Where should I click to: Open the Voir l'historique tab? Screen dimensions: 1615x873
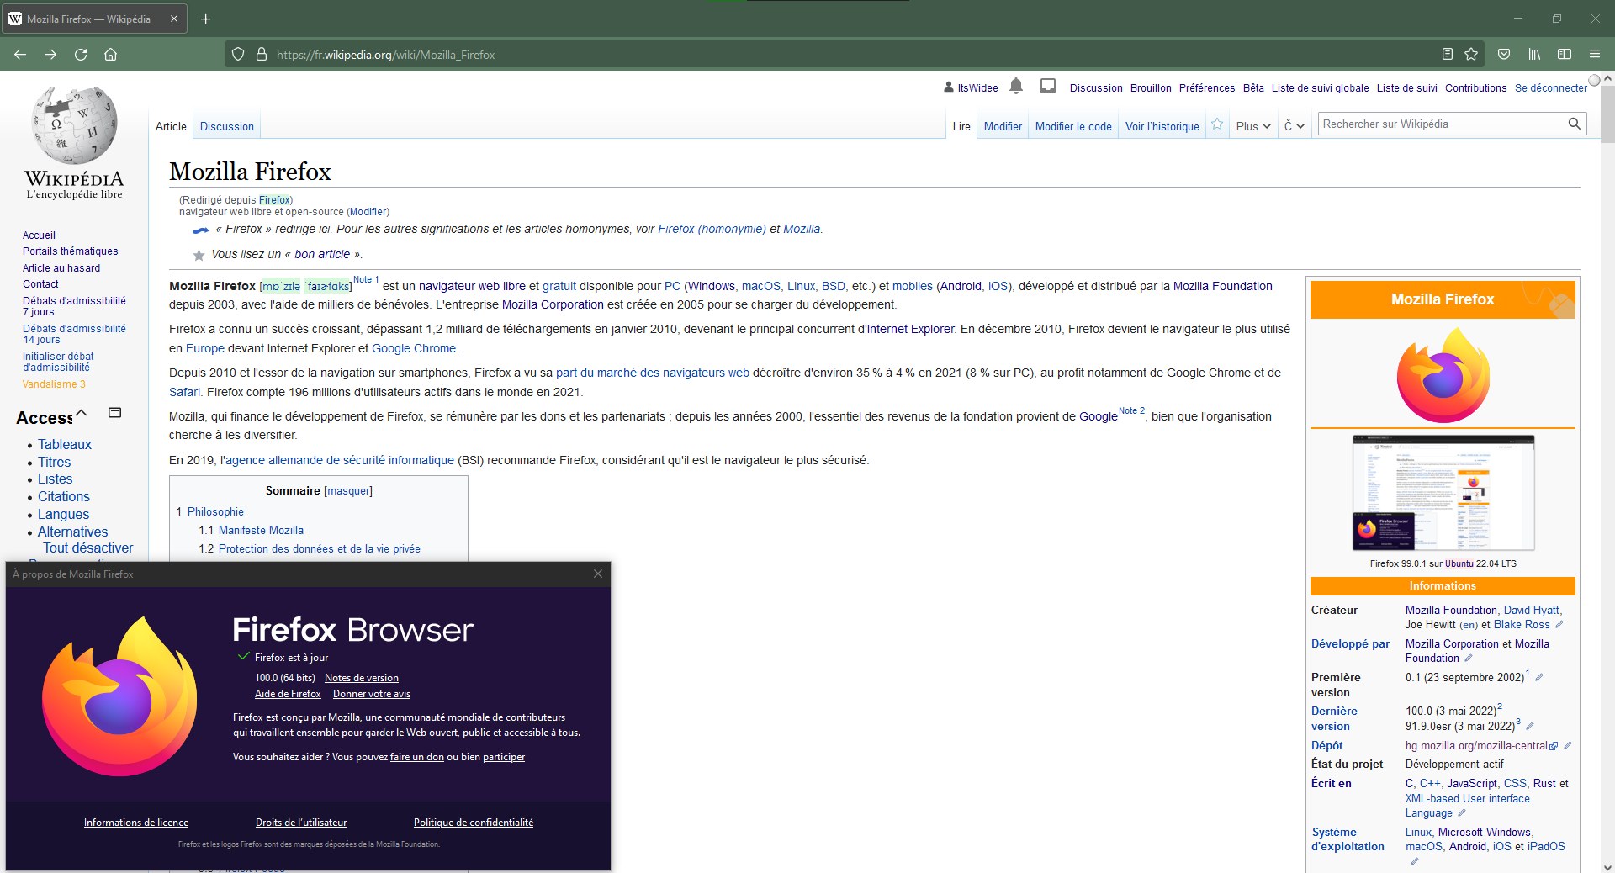[x=1162, y=126]
